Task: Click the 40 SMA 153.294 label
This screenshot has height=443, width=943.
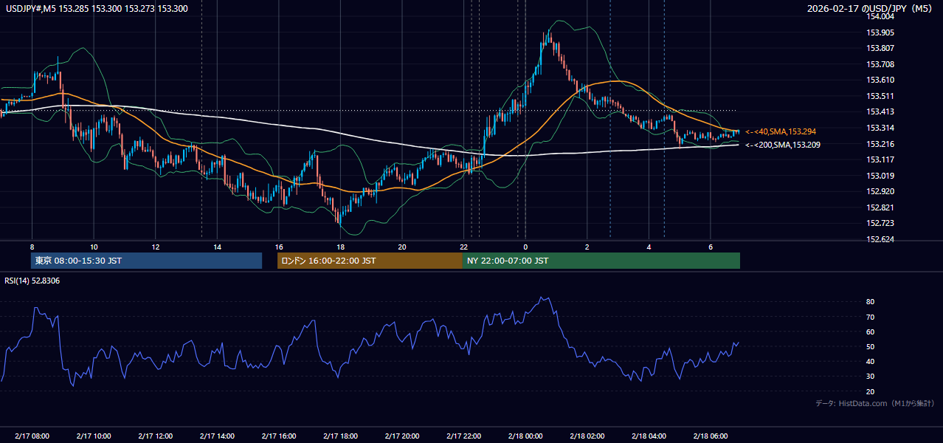Action: (781, 131)
